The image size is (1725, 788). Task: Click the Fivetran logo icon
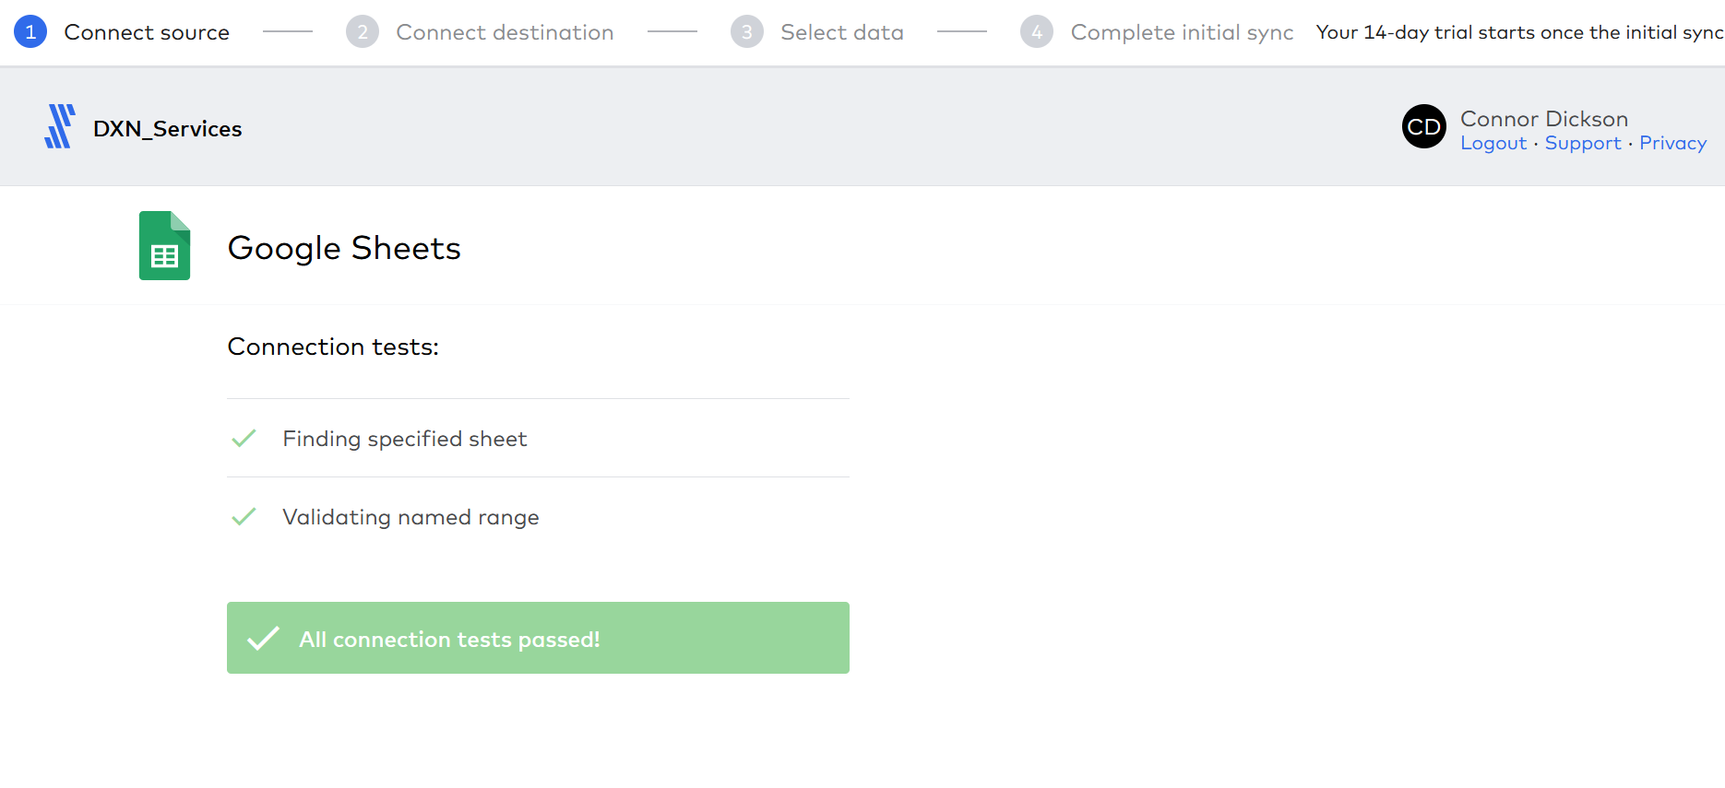coord(58,127)
